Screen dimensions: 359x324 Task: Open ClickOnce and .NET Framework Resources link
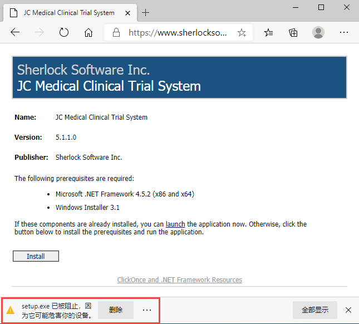179,280
